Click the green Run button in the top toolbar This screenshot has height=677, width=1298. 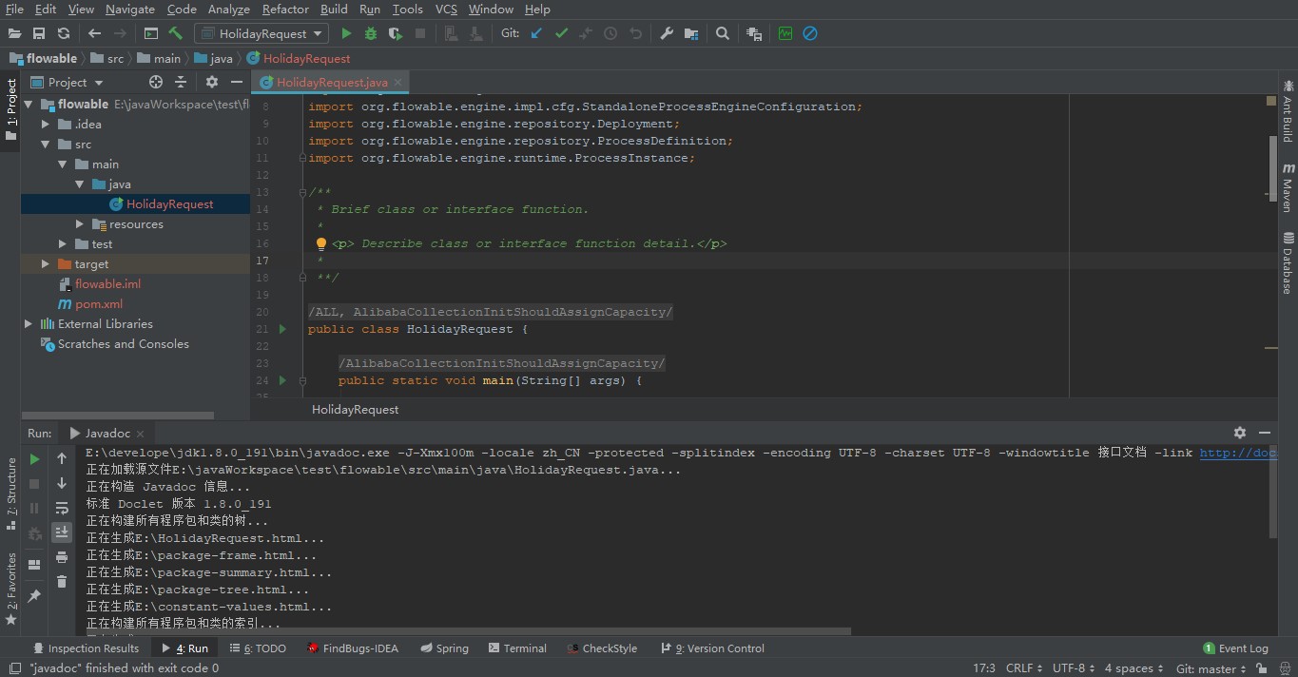[346, 33]
